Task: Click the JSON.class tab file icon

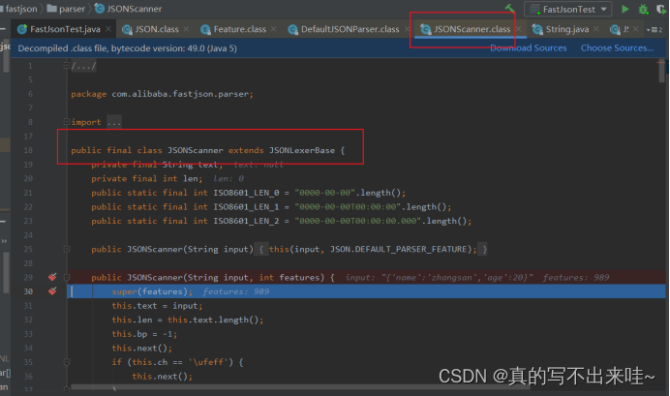Action: [127, 29]
